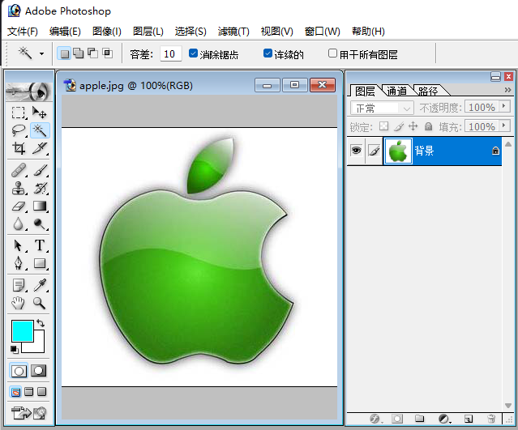
Task: Select the Slice tool
Action: pos(40,148)
